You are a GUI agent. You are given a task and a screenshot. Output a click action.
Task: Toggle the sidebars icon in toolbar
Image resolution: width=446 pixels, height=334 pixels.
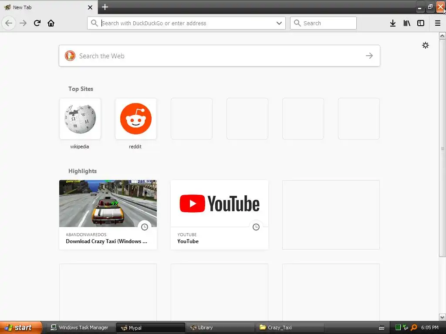click(x=421, y=23)
